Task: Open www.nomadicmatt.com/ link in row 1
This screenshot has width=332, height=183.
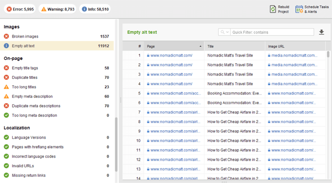Action: point(171,56)
